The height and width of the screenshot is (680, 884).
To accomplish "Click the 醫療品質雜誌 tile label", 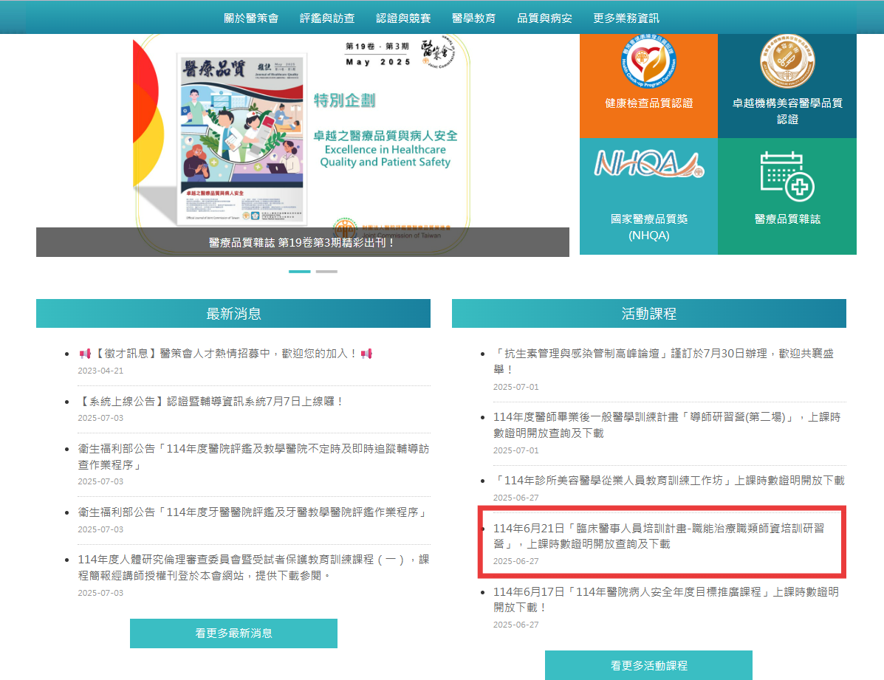I will coord(787,219).
